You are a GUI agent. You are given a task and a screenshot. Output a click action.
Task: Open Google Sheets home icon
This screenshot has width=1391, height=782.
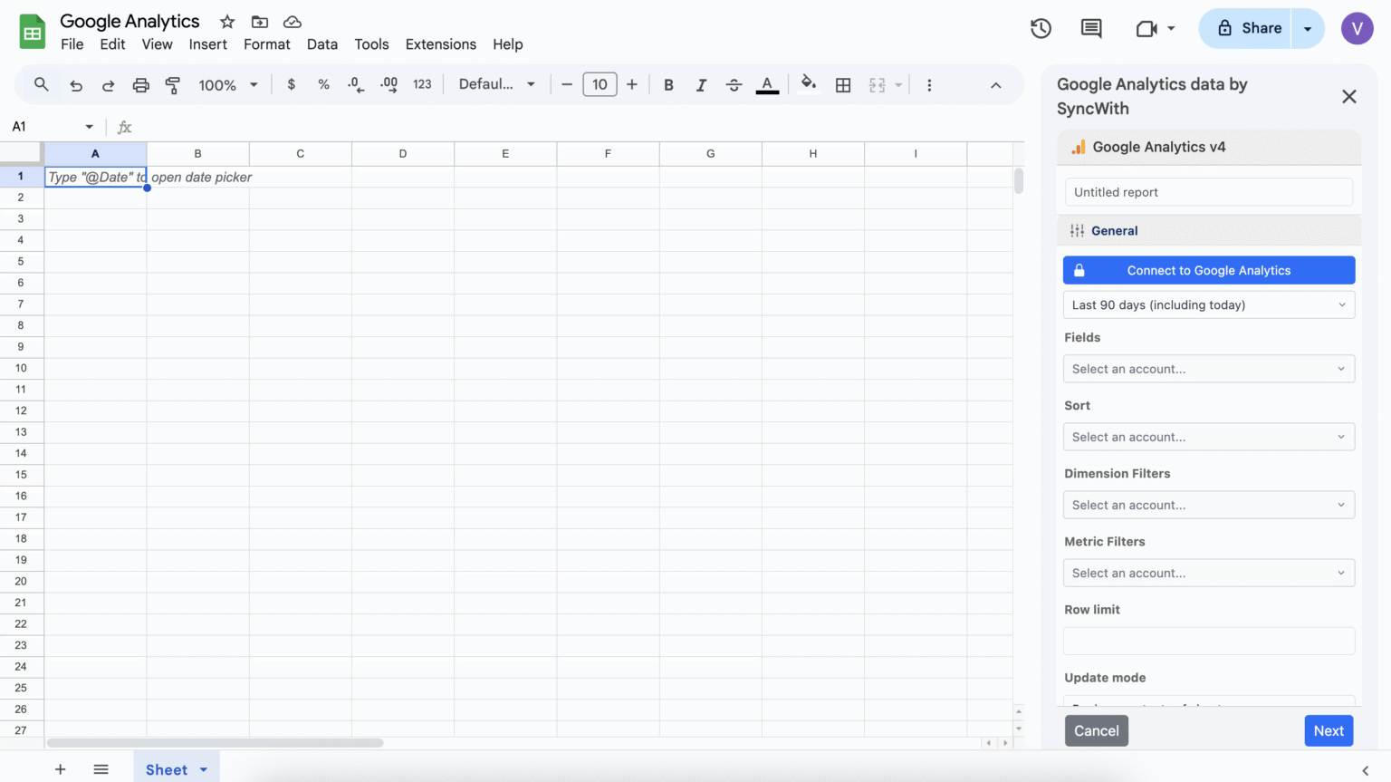click(33, 32)
